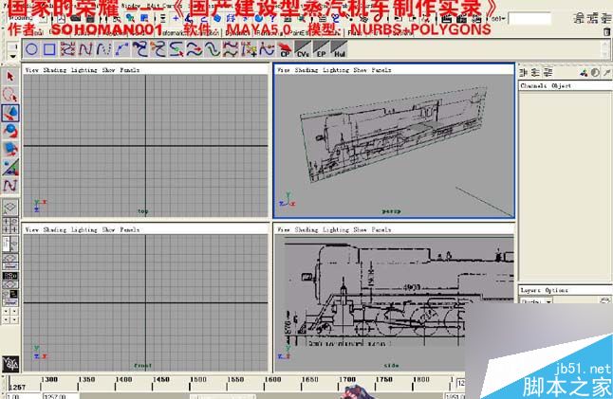
Task: Open the Options menu in the layer editor
Action: [x=556, y=290]
